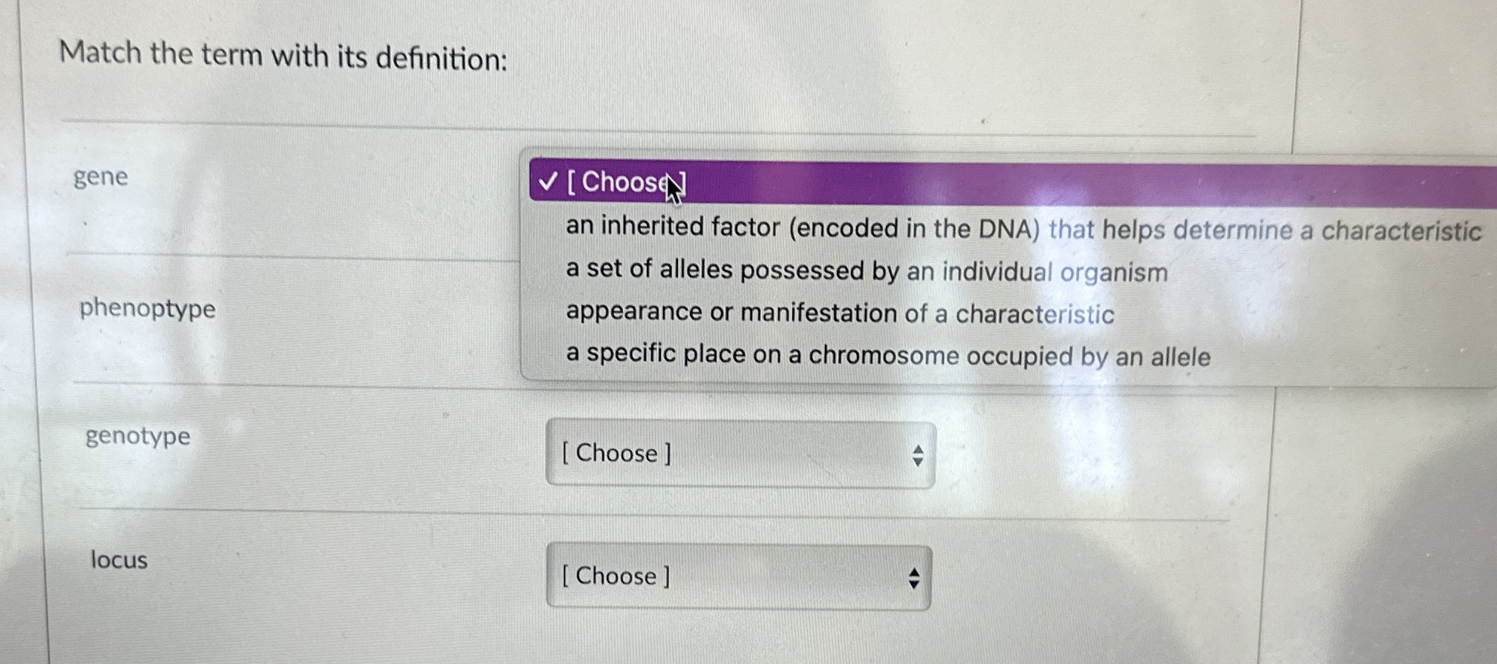This screenshot has height=664, width=1497.
Task: Click the term label 'locus'
Action: (117, 560)
